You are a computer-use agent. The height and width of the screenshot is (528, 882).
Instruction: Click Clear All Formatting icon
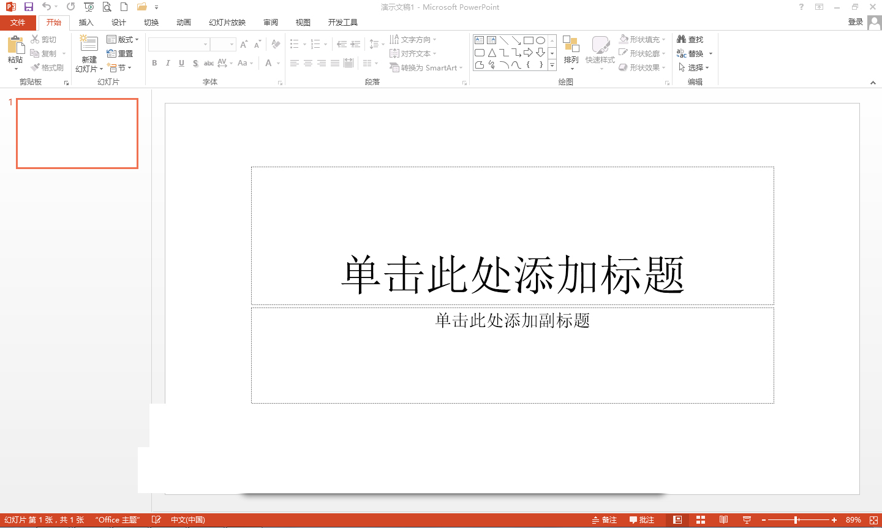point(276,45)
